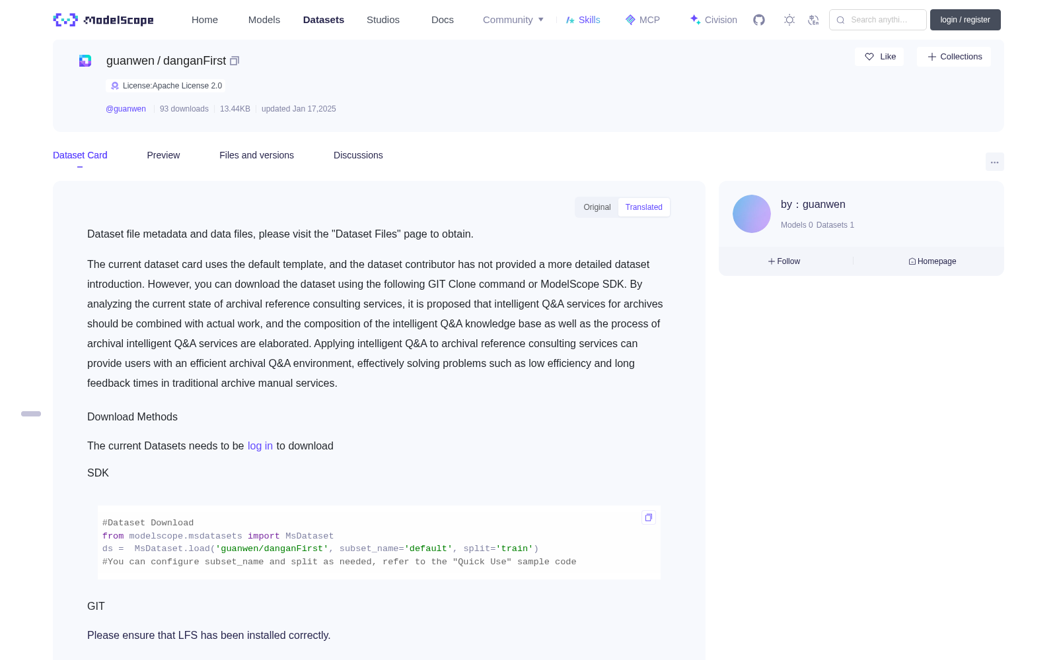This screenshot has width=1057, height=660.
Task: Visit guanwen's Homepage
Action: pos(932,261)
